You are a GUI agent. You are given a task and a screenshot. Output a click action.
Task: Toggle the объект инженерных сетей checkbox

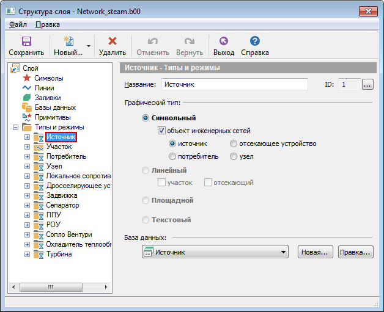[x=162, y=131]
